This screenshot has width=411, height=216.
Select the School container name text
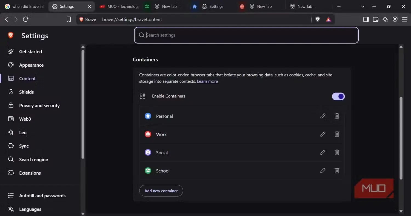coord(163,171)
